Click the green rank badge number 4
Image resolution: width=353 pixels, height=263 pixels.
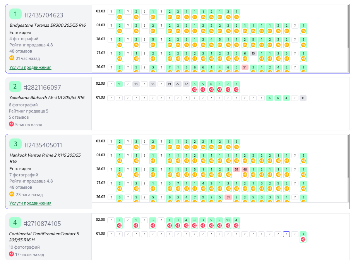15,223
